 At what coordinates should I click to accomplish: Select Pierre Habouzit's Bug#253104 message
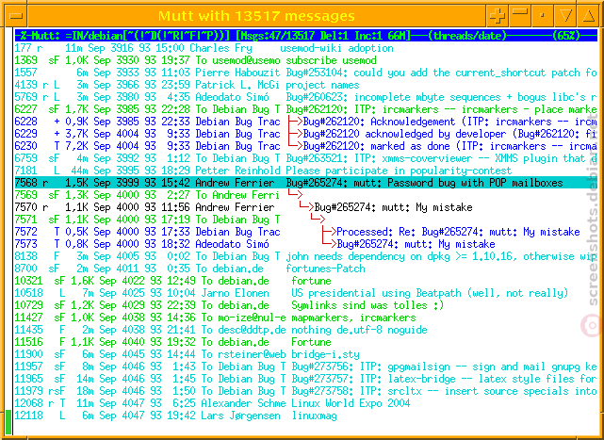click(306, 73)
